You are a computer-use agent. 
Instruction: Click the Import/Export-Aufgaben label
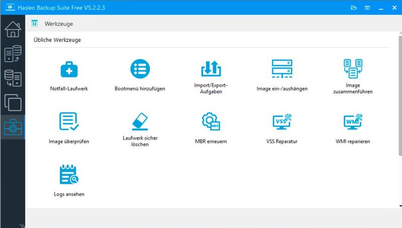click(211, 88)
